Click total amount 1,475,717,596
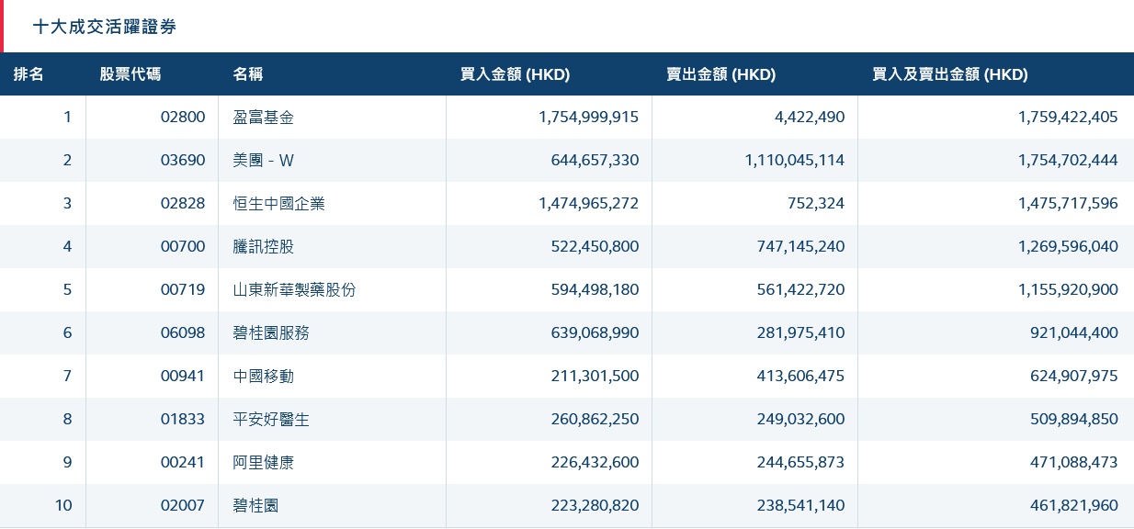1134x529 pixels. click(1068, 204)
